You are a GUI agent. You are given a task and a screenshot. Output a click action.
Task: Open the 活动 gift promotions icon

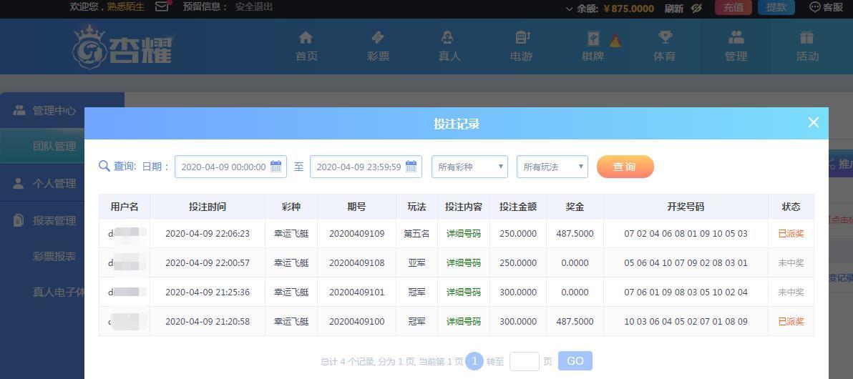[x=806, y=37]
